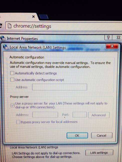This screenshot has width=122, height=162.
Task: Close the LAN Settings dialog with red X
Action: coord(112,46)
